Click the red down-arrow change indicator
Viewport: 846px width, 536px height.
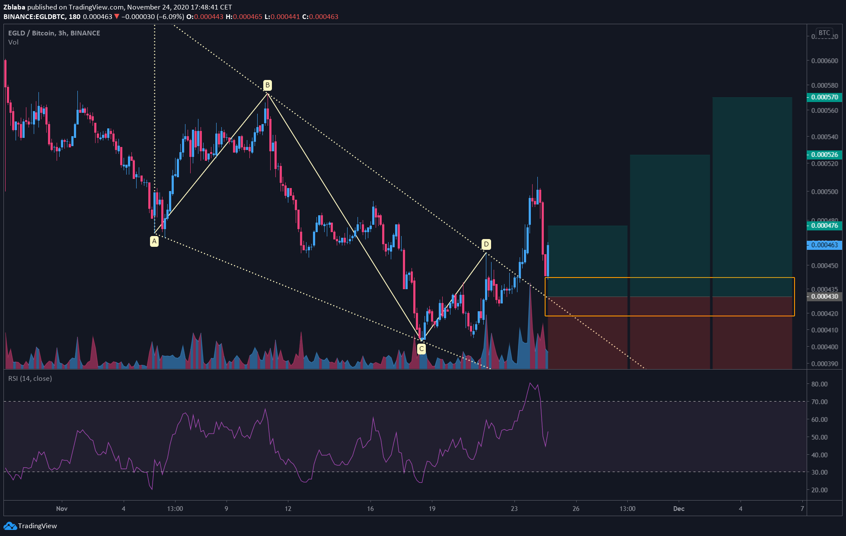point(116,17)
